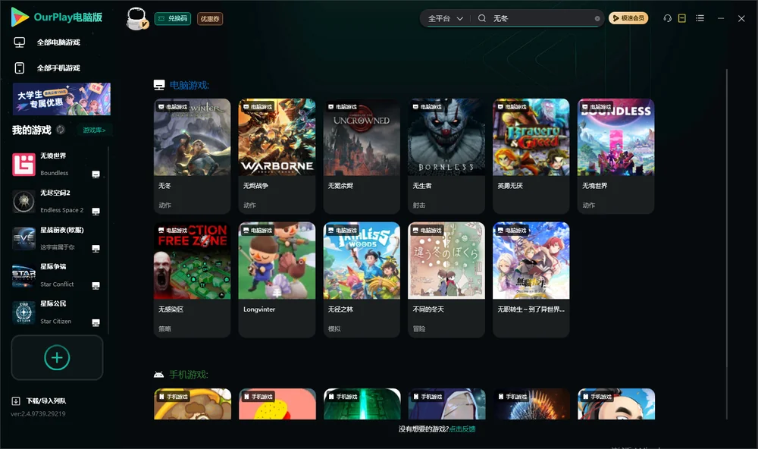This screenshot has height=449, width=758.
Task: Open the 无烬战争 Warborne game card
Action: coord(277,155)
